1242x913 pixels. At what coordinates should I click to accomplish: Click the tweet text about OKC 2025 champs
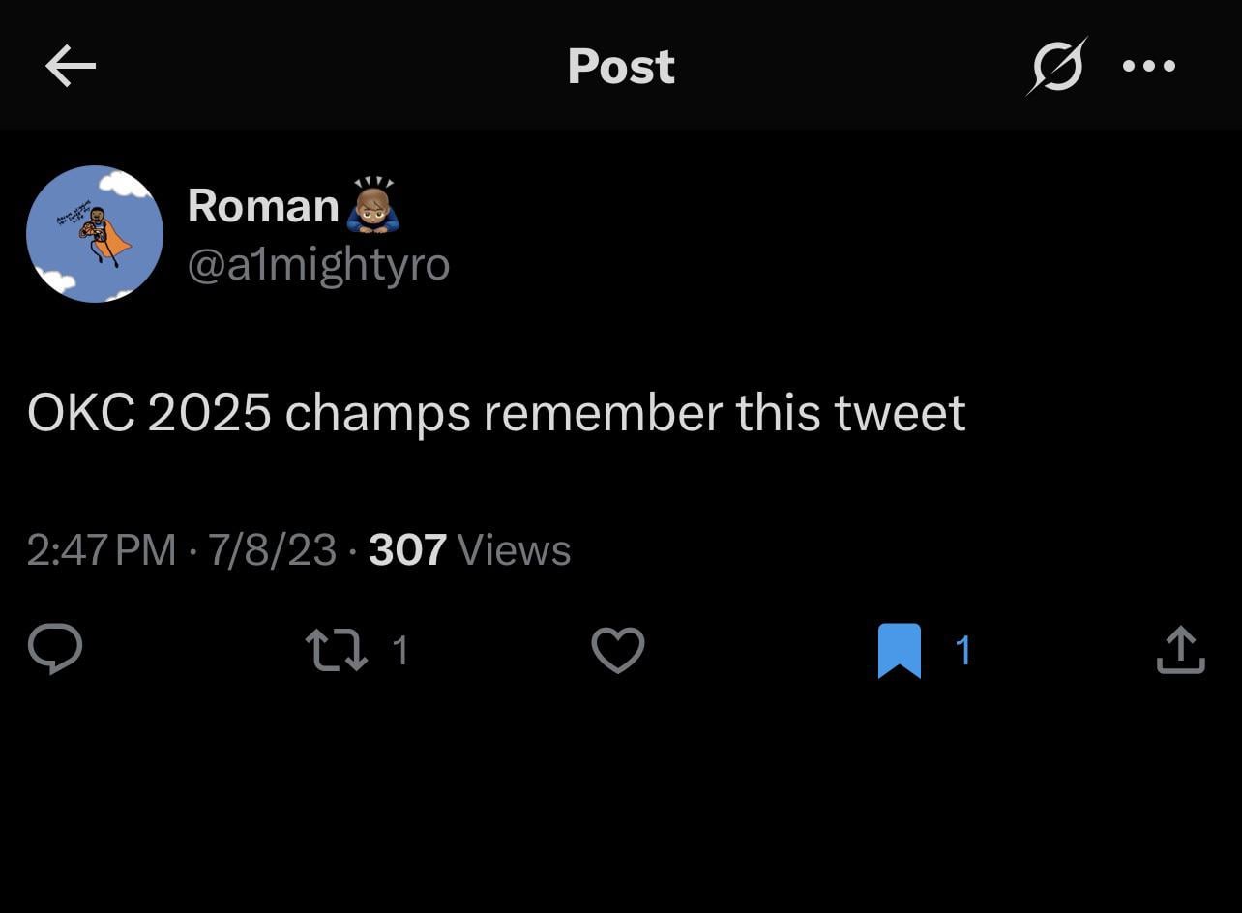495,411
